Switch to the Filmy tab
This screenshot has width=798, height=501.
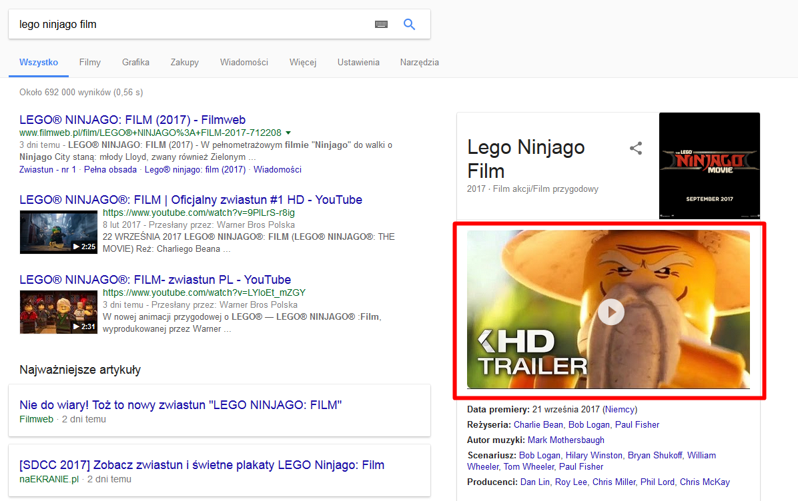pos(90,62)
